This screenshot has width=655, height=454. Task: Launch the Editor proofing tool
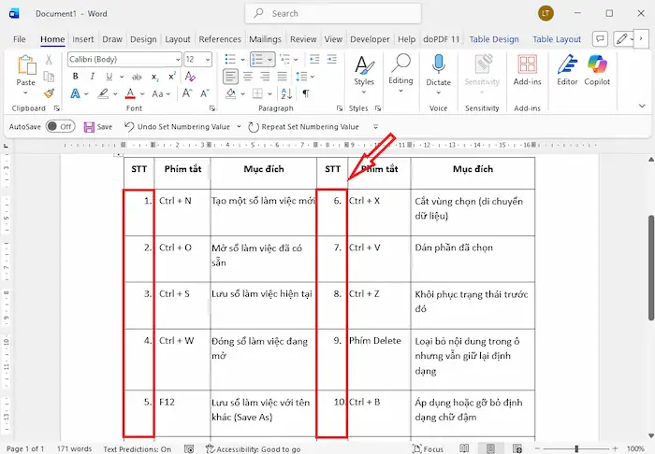pos(567,70)
